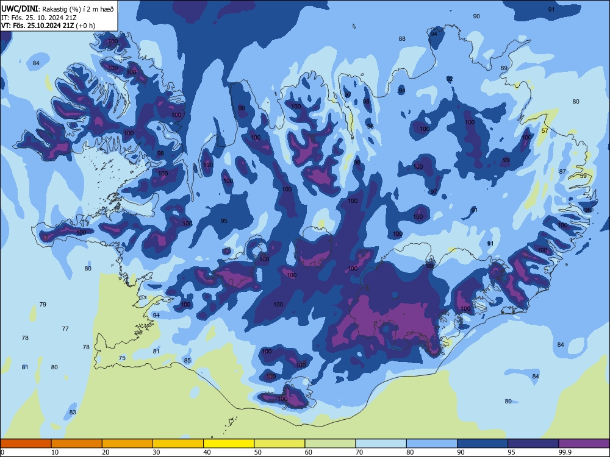Click the 99.9 legend tick label
Screen dimensions: 610x457
tap(564, 452)
